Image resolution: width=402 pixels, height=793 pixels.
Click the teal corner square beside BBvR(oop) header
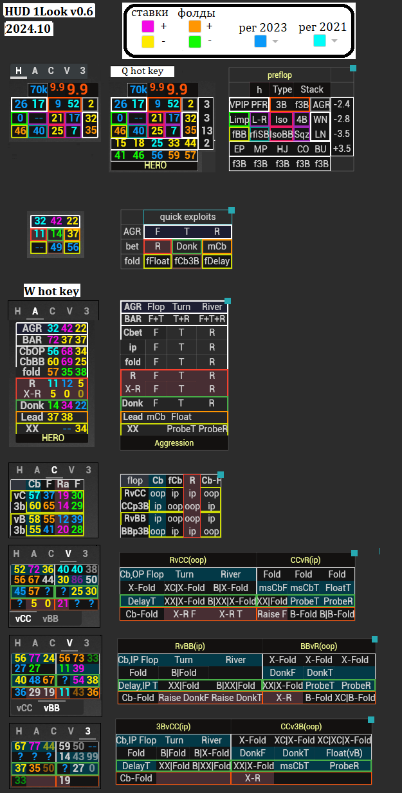[x=374, y=639]
